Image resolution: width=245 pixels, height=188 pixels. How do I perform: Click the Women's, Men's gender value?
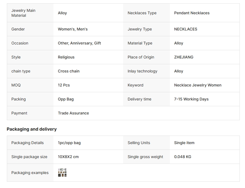point(73,29)
